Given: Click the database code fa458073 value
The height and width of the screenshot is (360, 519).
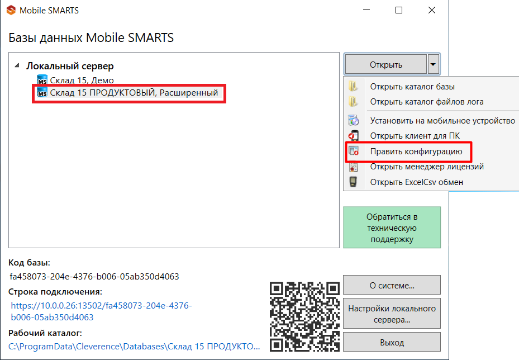Looking at the screenshot, I should 94,277.
